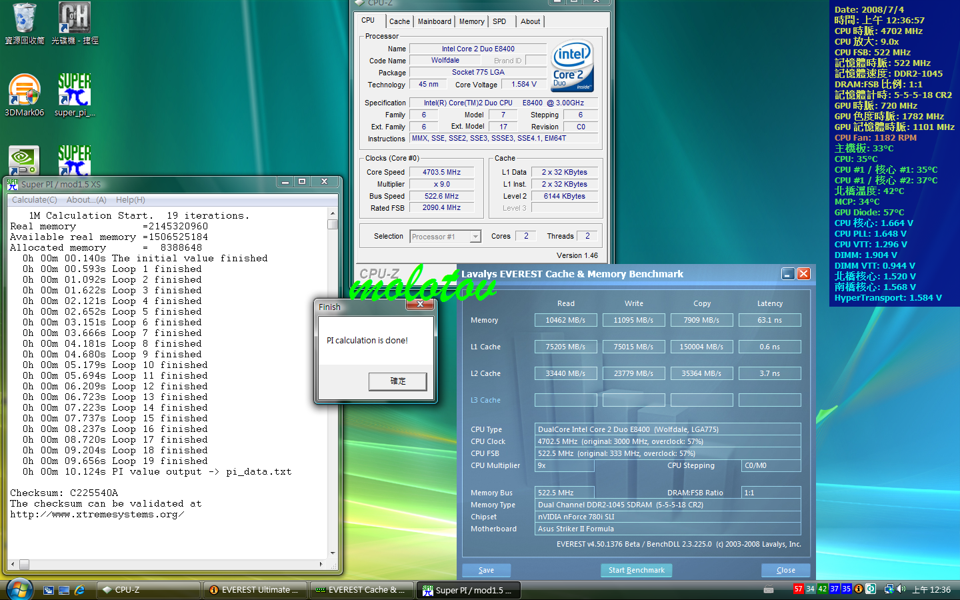
Task: Click the Checksum: C225540A line in Super PI
Action: [64, 493]
